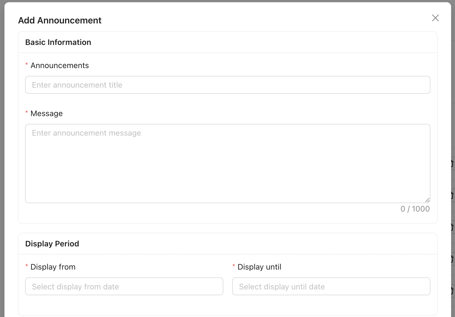Click the Display until label
Screen dimensions: 455x317
(x=259, y=267)
